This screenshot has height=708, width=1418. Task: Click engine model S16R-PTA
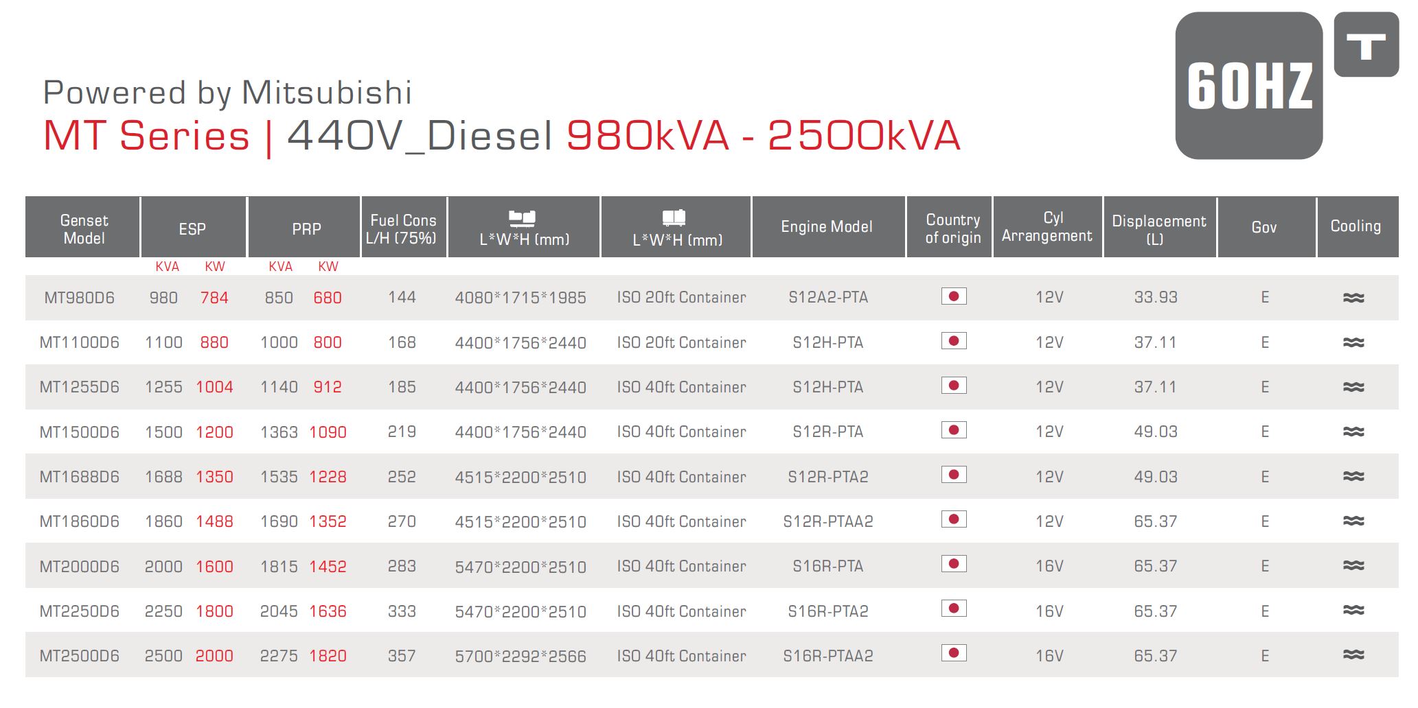828,566
